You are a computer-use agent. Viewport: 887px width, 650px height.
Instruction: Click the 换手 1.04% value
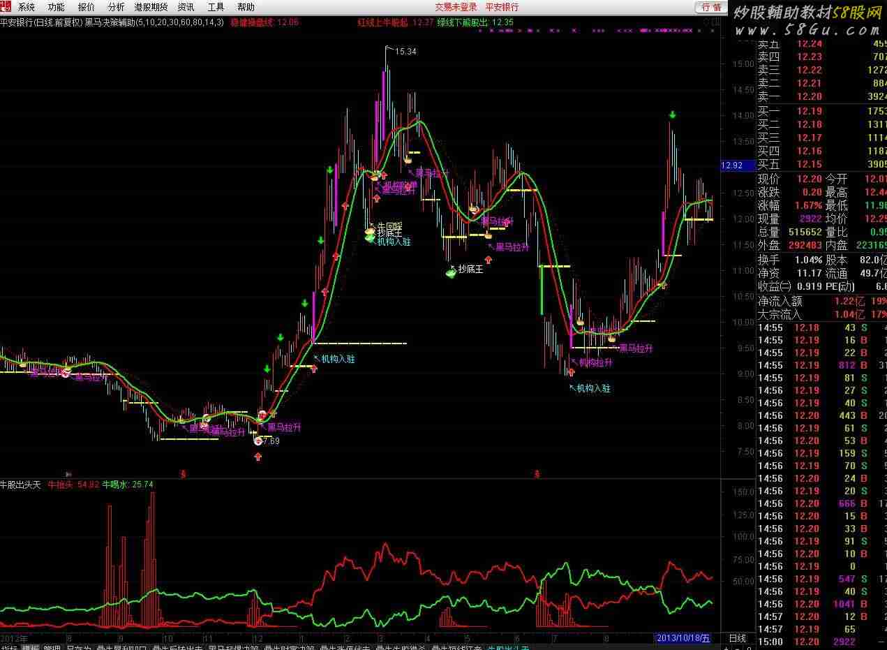click(x=808, y=260)
